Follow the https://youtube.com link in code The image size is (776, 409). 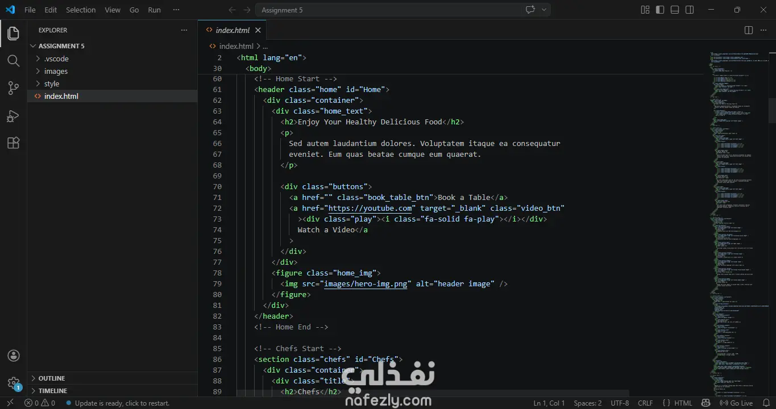pyautogui.click(x=370, y=208)
